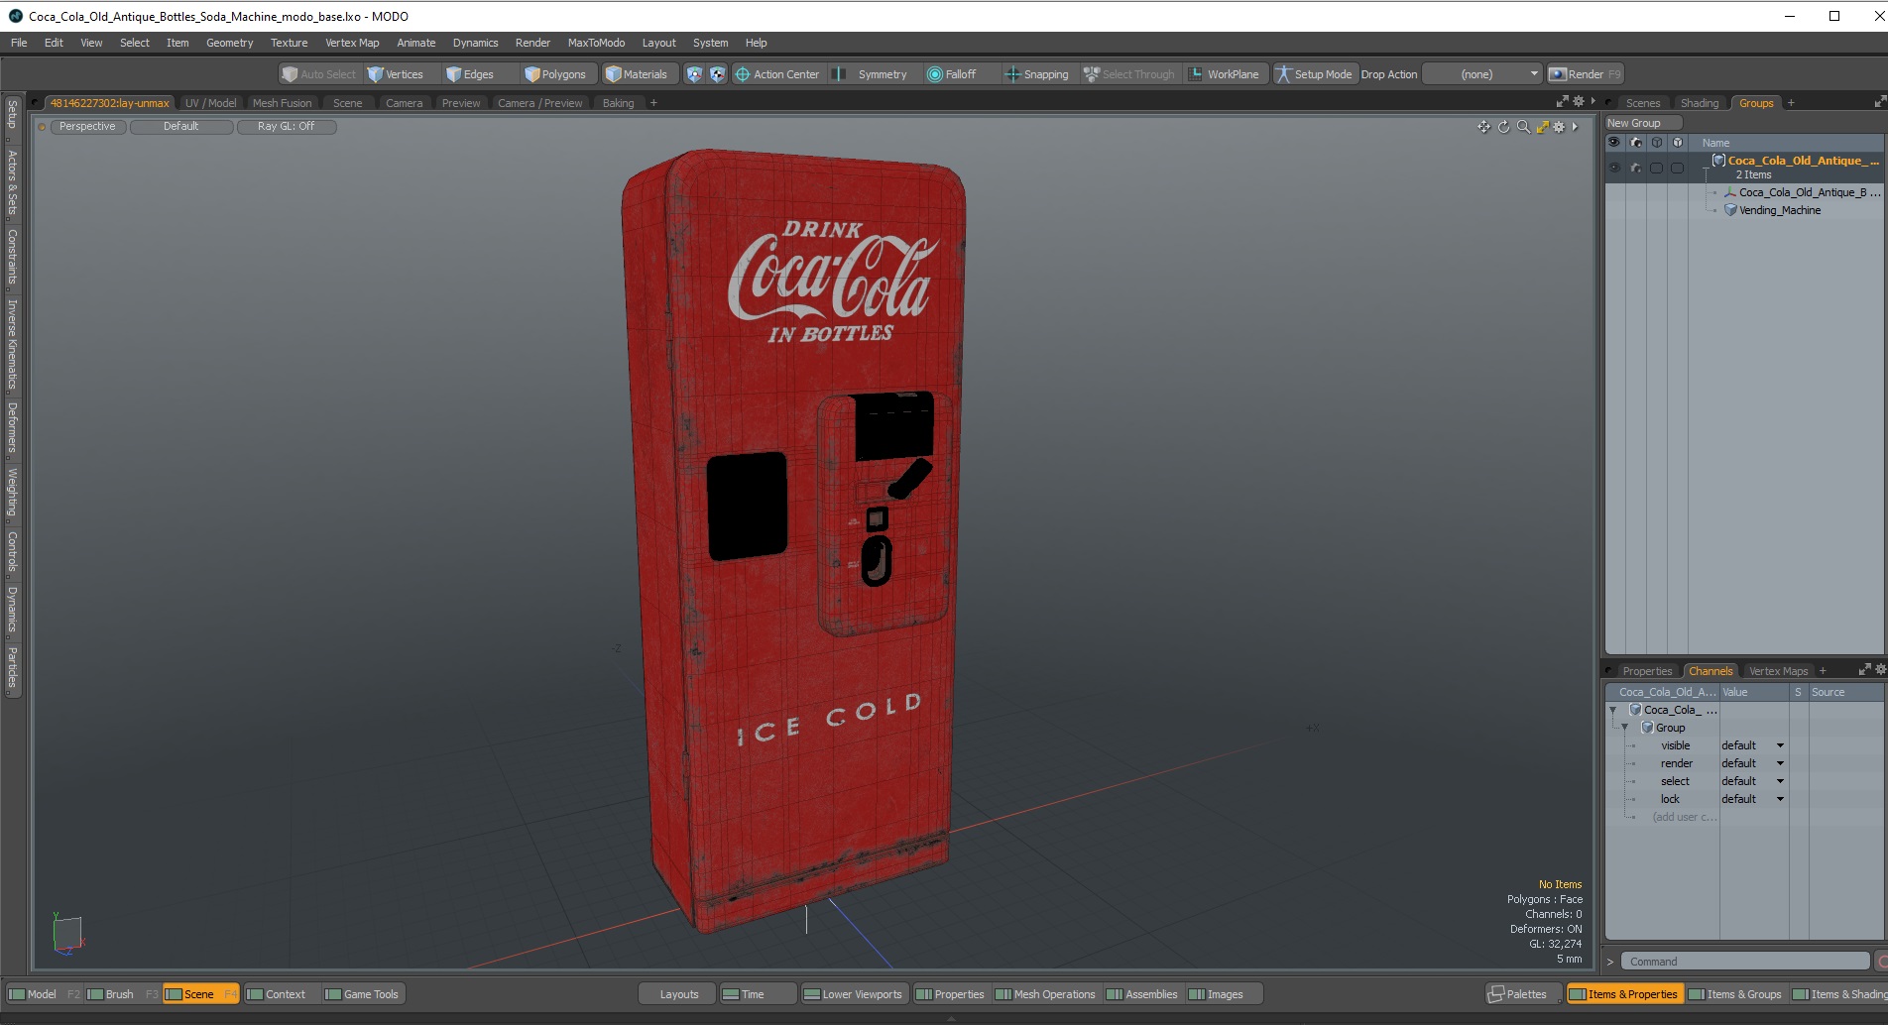The height and width of the screenshot is (1025, 1888).
Task: Toggle render camera for Coca_Cola group
Action: pyautogui.click(x=1636, y=168)
